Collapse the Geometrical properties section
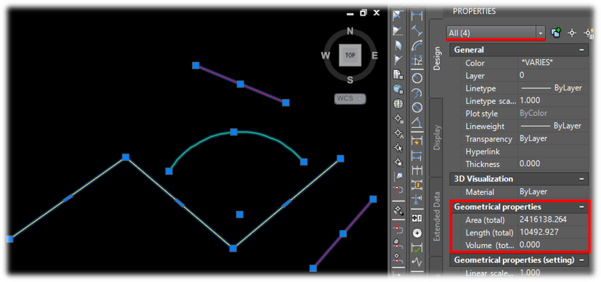This screenshot has height=282, width=601. 582,207
